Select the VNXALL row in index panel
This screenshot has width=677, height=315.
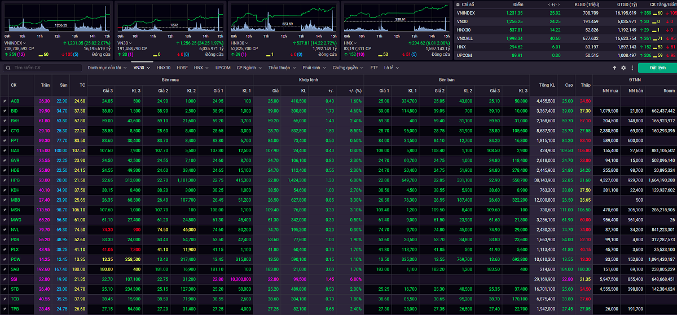(x=566, y=38)
